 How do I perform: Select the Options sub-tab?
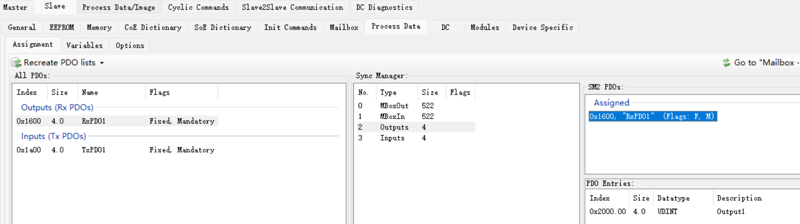130,45
